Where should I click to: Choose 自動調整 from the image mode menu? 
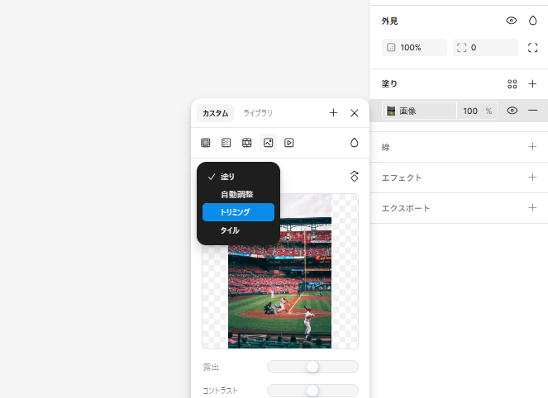coord(236,195)
